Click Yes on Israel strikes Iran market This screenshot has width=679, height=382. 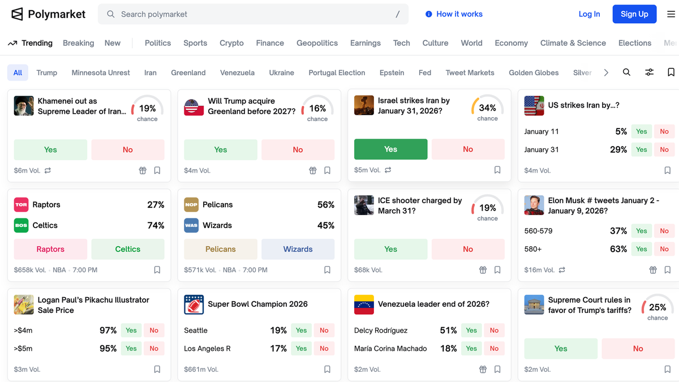(x=390, y=149)
